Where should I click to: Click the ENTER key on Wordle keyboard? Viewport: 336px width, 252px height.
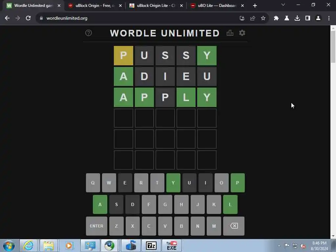coord(97,226)
